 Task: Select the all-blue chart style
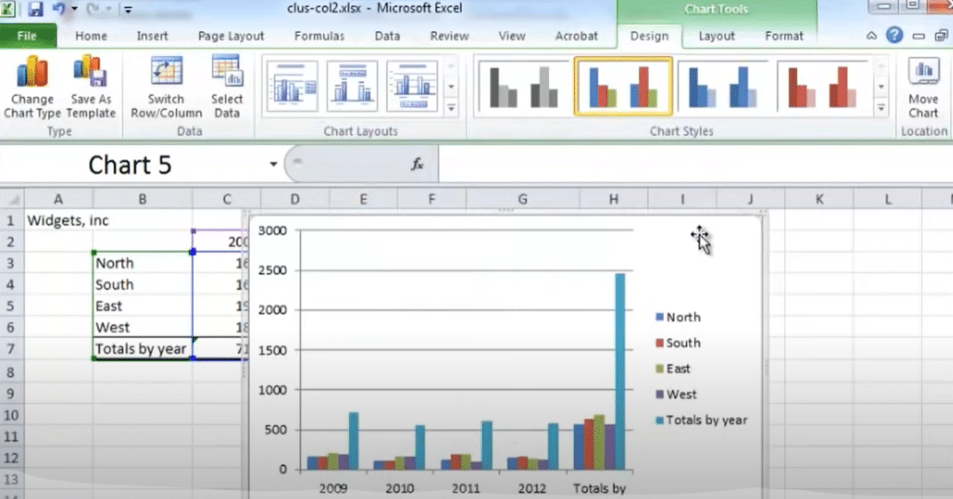pos(722,86)
